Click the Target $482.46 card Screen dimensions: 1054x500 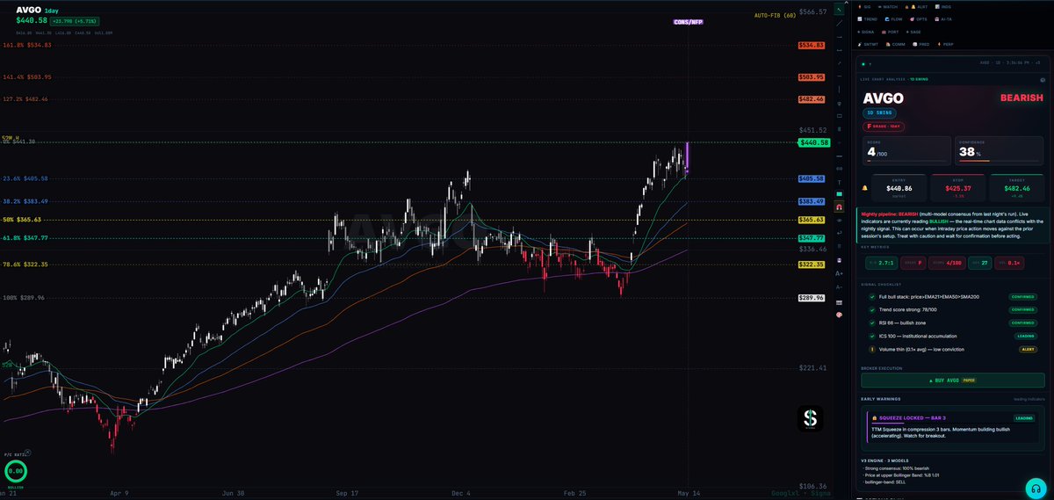click(1016, 188)
